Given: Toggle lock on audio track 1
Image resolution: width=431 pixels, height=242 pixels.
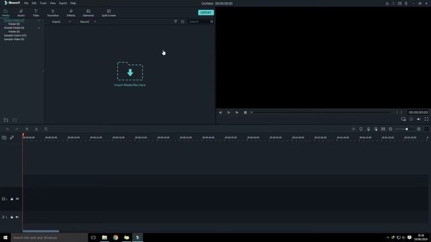Looking at the screenshot, I should (x=12, y=217).
